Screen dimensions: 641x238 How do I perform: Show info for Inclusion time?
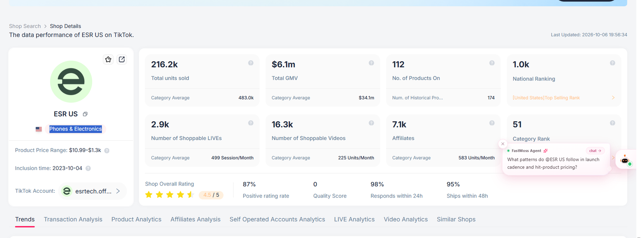click(88, 168)
